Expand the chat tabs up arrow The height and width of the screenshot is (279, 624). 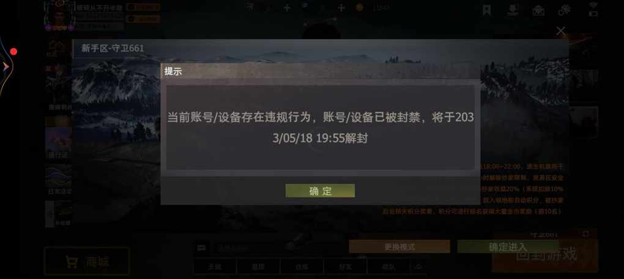tap(418, 267)
